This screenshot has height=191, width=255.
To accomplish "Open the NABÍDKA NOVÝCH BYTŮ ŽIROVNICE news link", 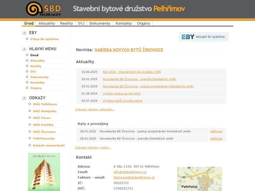I will tap(129, 50).
